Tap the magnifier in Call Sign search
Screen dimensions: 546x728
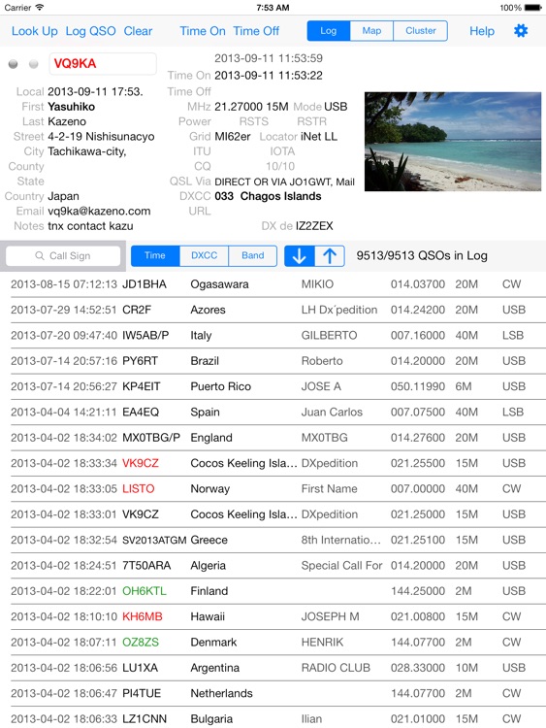pyautogui.click(x=40, y=256)
